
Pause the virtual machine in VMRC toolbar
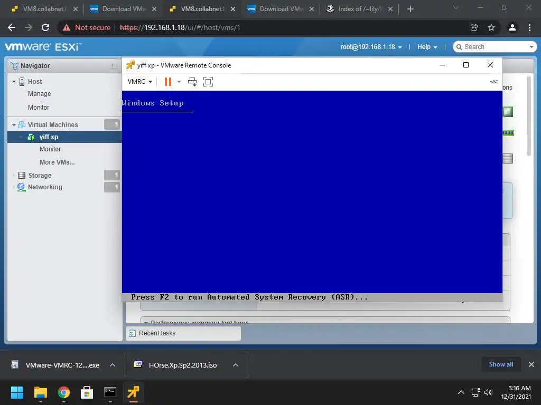tap(168, 82)
